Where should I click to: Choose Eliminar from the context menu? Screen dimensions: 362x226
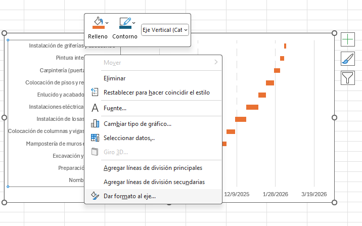114,78
